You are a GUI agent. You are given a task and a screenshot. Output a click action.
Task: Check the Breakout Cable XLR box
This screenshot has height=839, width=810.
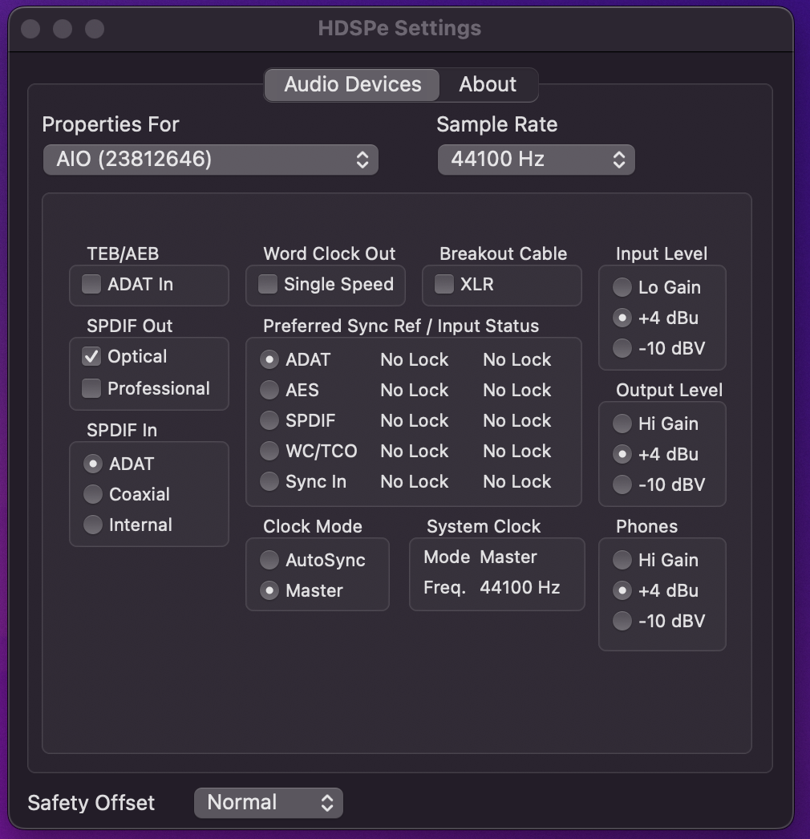444,284
